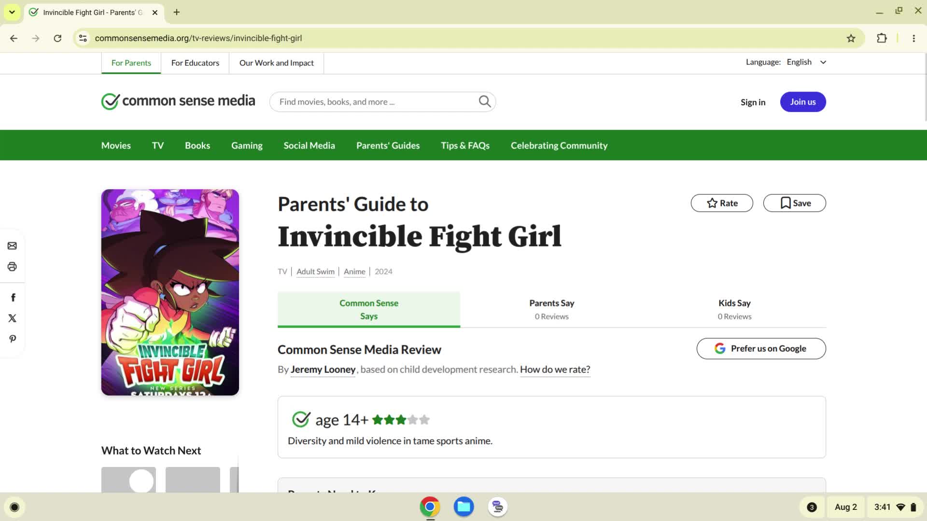Open quick settings at clock area
This screenshot has height=521, width=927.
click(x=895, y=507)
